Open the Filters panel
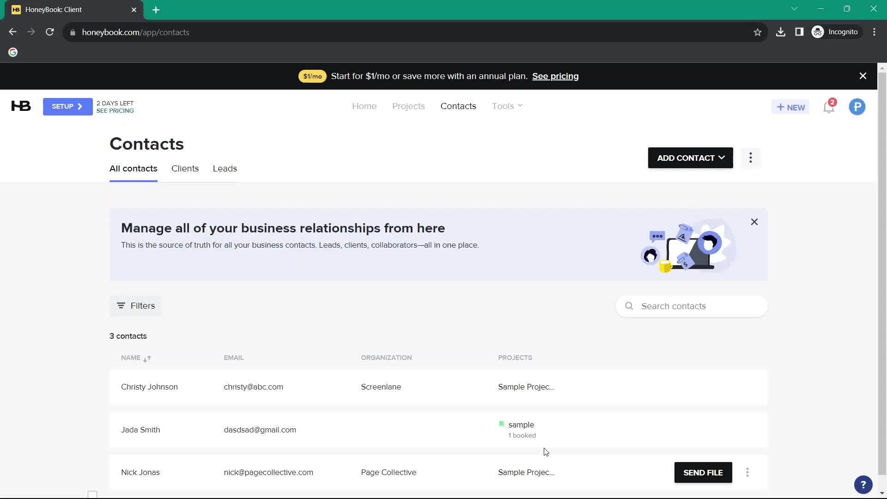Screen dimensions: 887x499 pos(136,306)
